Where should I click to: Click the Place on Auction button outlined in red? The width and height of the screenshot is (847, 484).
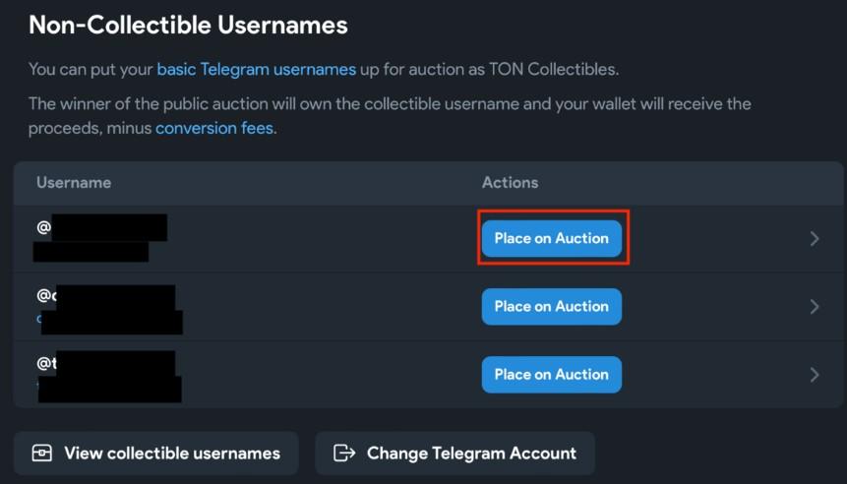click(x=552, y=238)
